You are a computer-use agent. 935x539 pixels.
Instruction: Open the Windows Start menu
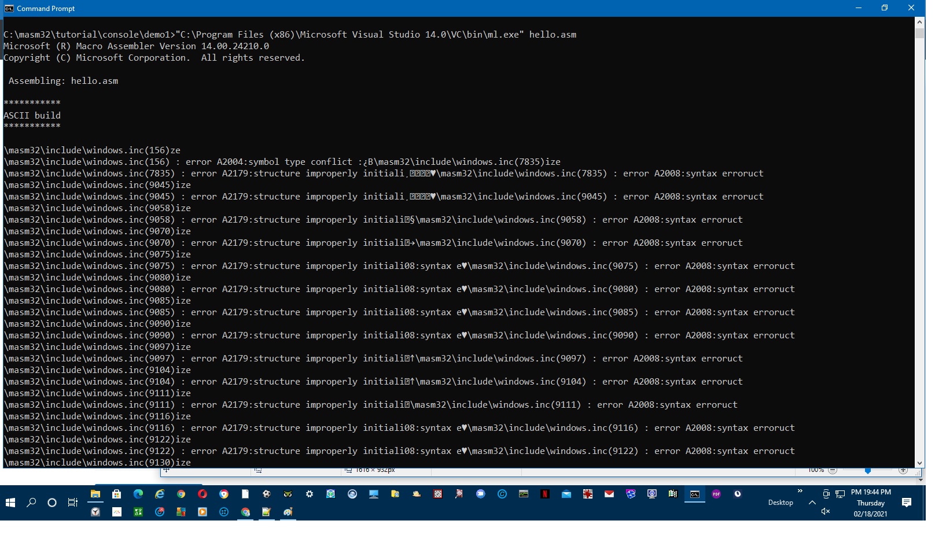click(x=10, y=503)
